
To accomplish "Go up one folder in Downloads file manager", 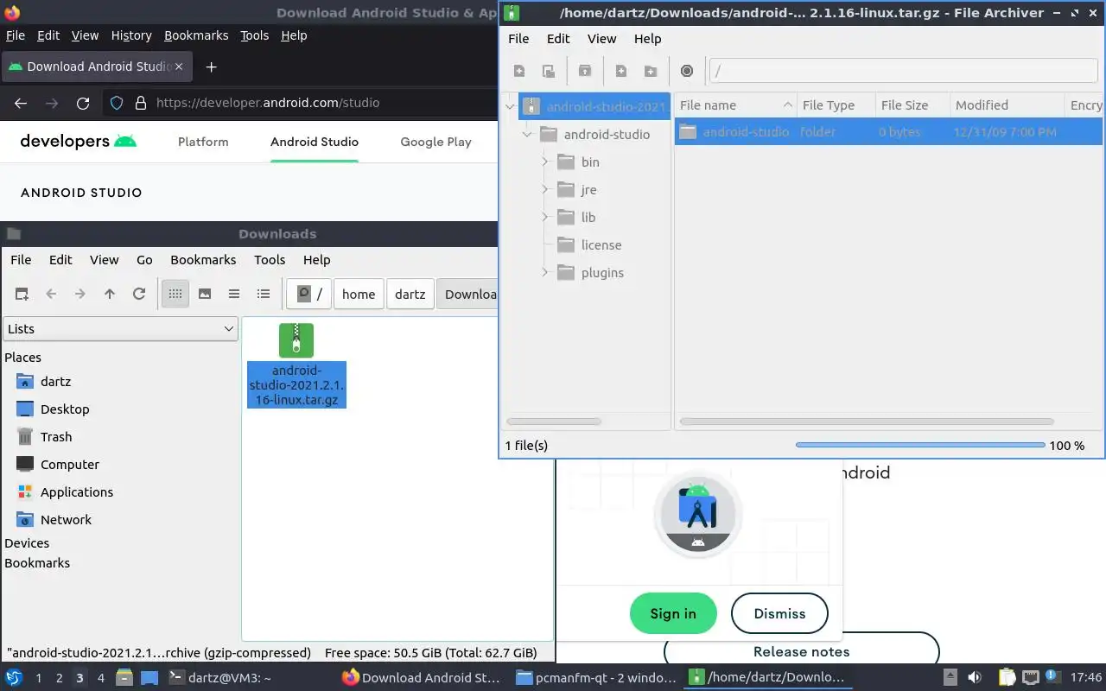I will coord(110,294).
